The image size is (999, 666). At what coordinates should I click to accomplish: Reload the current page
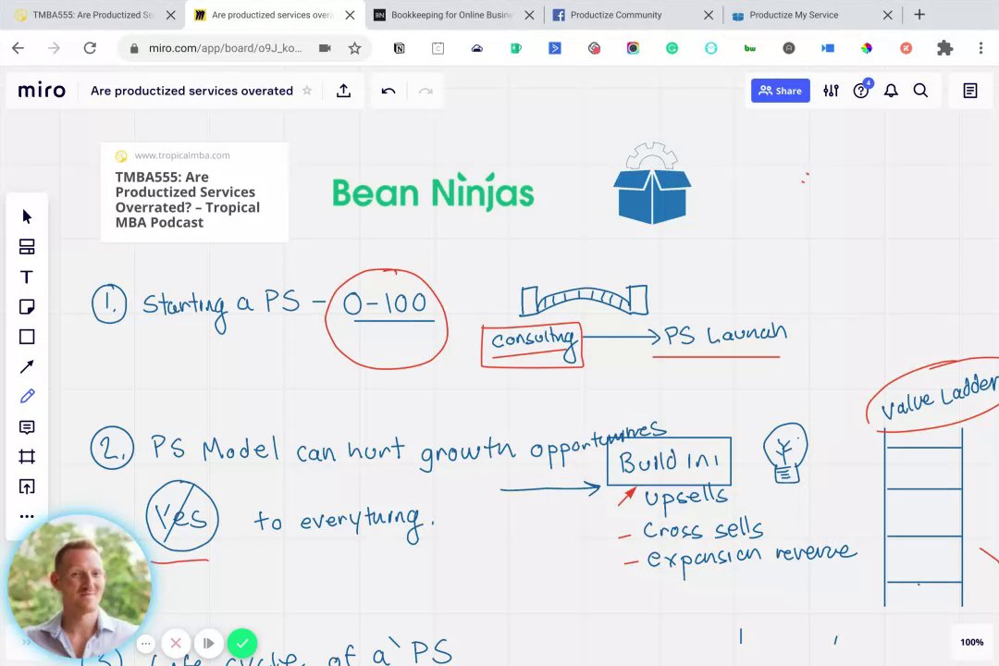point(90,48)
